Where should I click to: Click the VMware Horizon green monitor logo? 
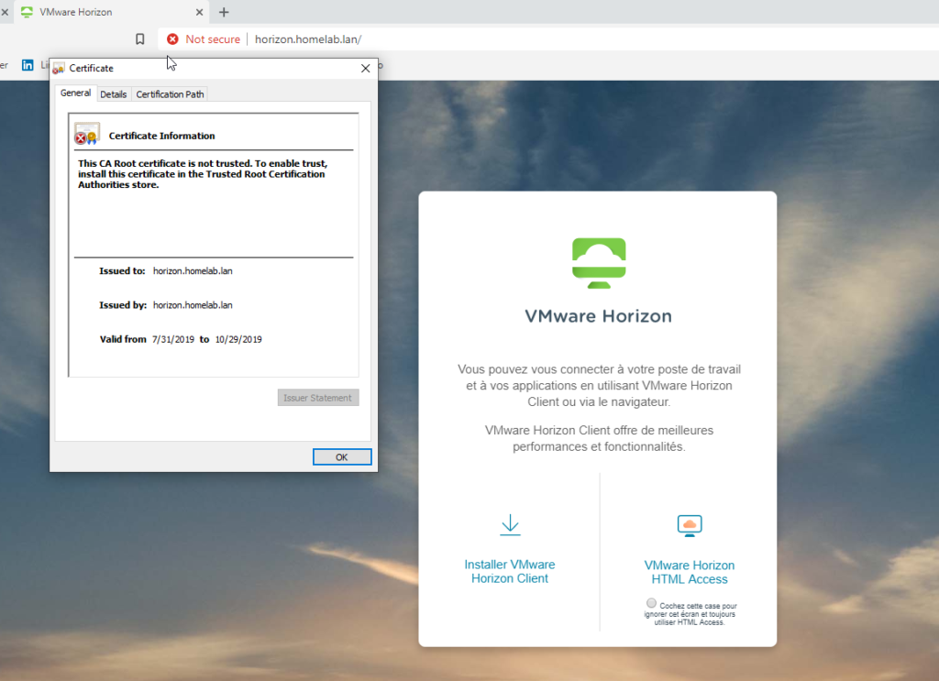point(599,263)
